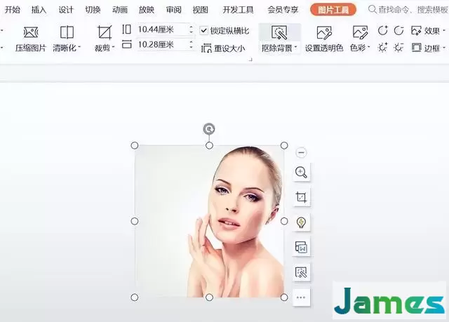Open the more options (…) floating button
The width and height of the screenshot is (449, 322).
point(301,297)
